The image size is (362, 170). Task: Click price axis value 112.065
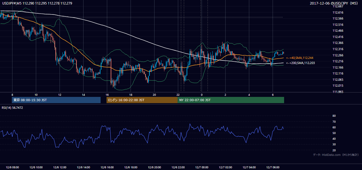click(x=338, y=80)
